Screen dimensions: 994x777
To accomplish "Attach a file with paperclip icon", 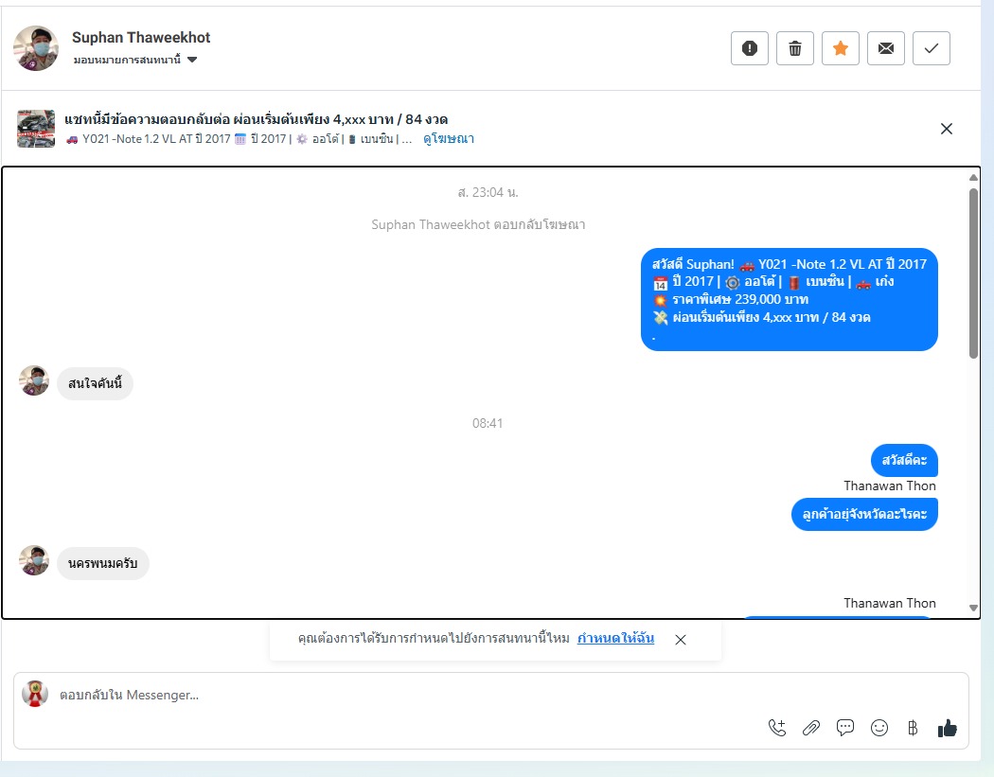I will point(810,728).
